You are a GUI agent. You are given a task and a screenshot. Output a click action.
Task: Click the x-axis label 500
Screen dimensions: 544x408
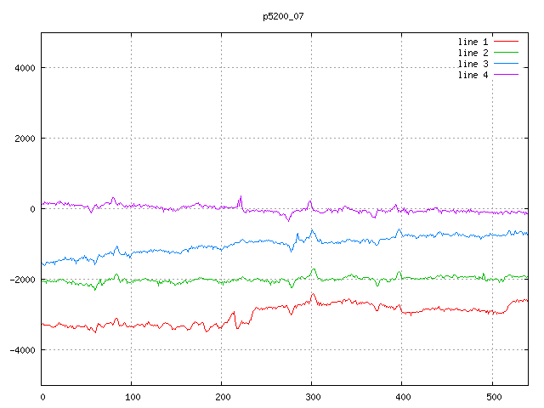tap(494, 397)
